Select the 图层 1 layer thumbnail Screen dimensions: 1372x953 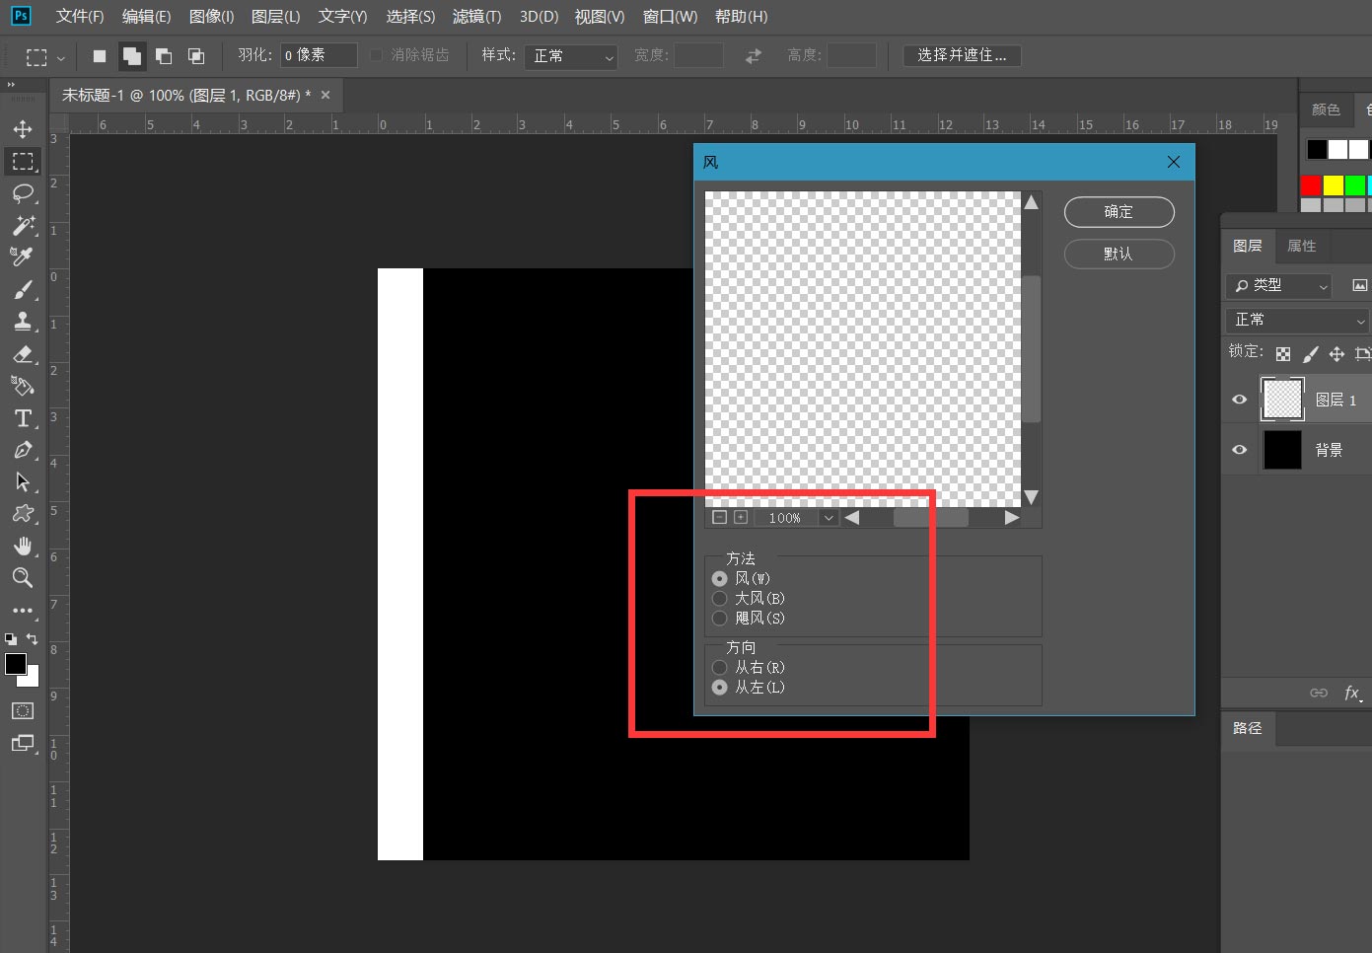[x=1282, y=400]
